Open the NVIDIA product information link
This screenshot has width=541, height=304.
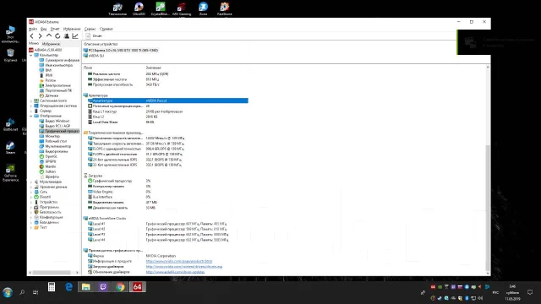tap(179, 261)
